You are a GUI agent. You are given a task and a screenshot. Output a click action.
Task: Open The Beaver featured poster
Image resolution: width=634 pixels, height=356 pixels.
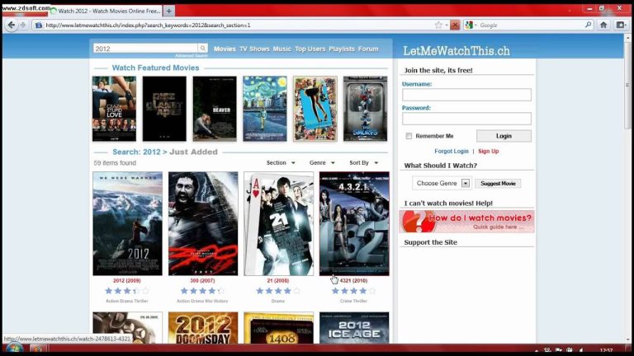(x=215, y=109)
